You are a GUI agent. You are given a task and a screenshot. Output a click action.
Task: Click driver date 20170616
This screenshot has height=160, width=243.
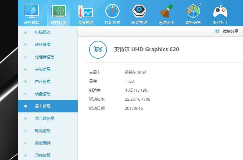134,109
